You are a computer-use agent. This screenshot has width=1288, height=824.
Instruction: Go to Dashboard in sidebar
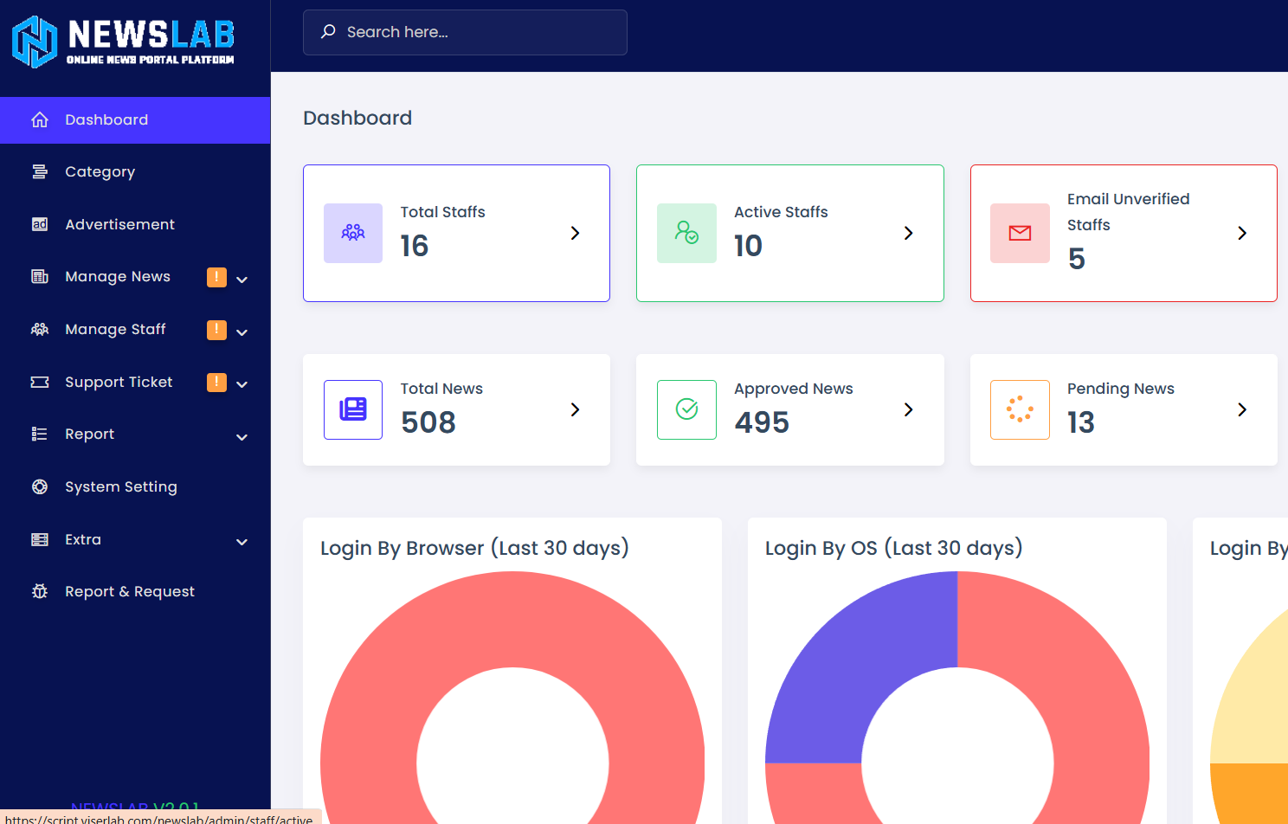[135, 120]
